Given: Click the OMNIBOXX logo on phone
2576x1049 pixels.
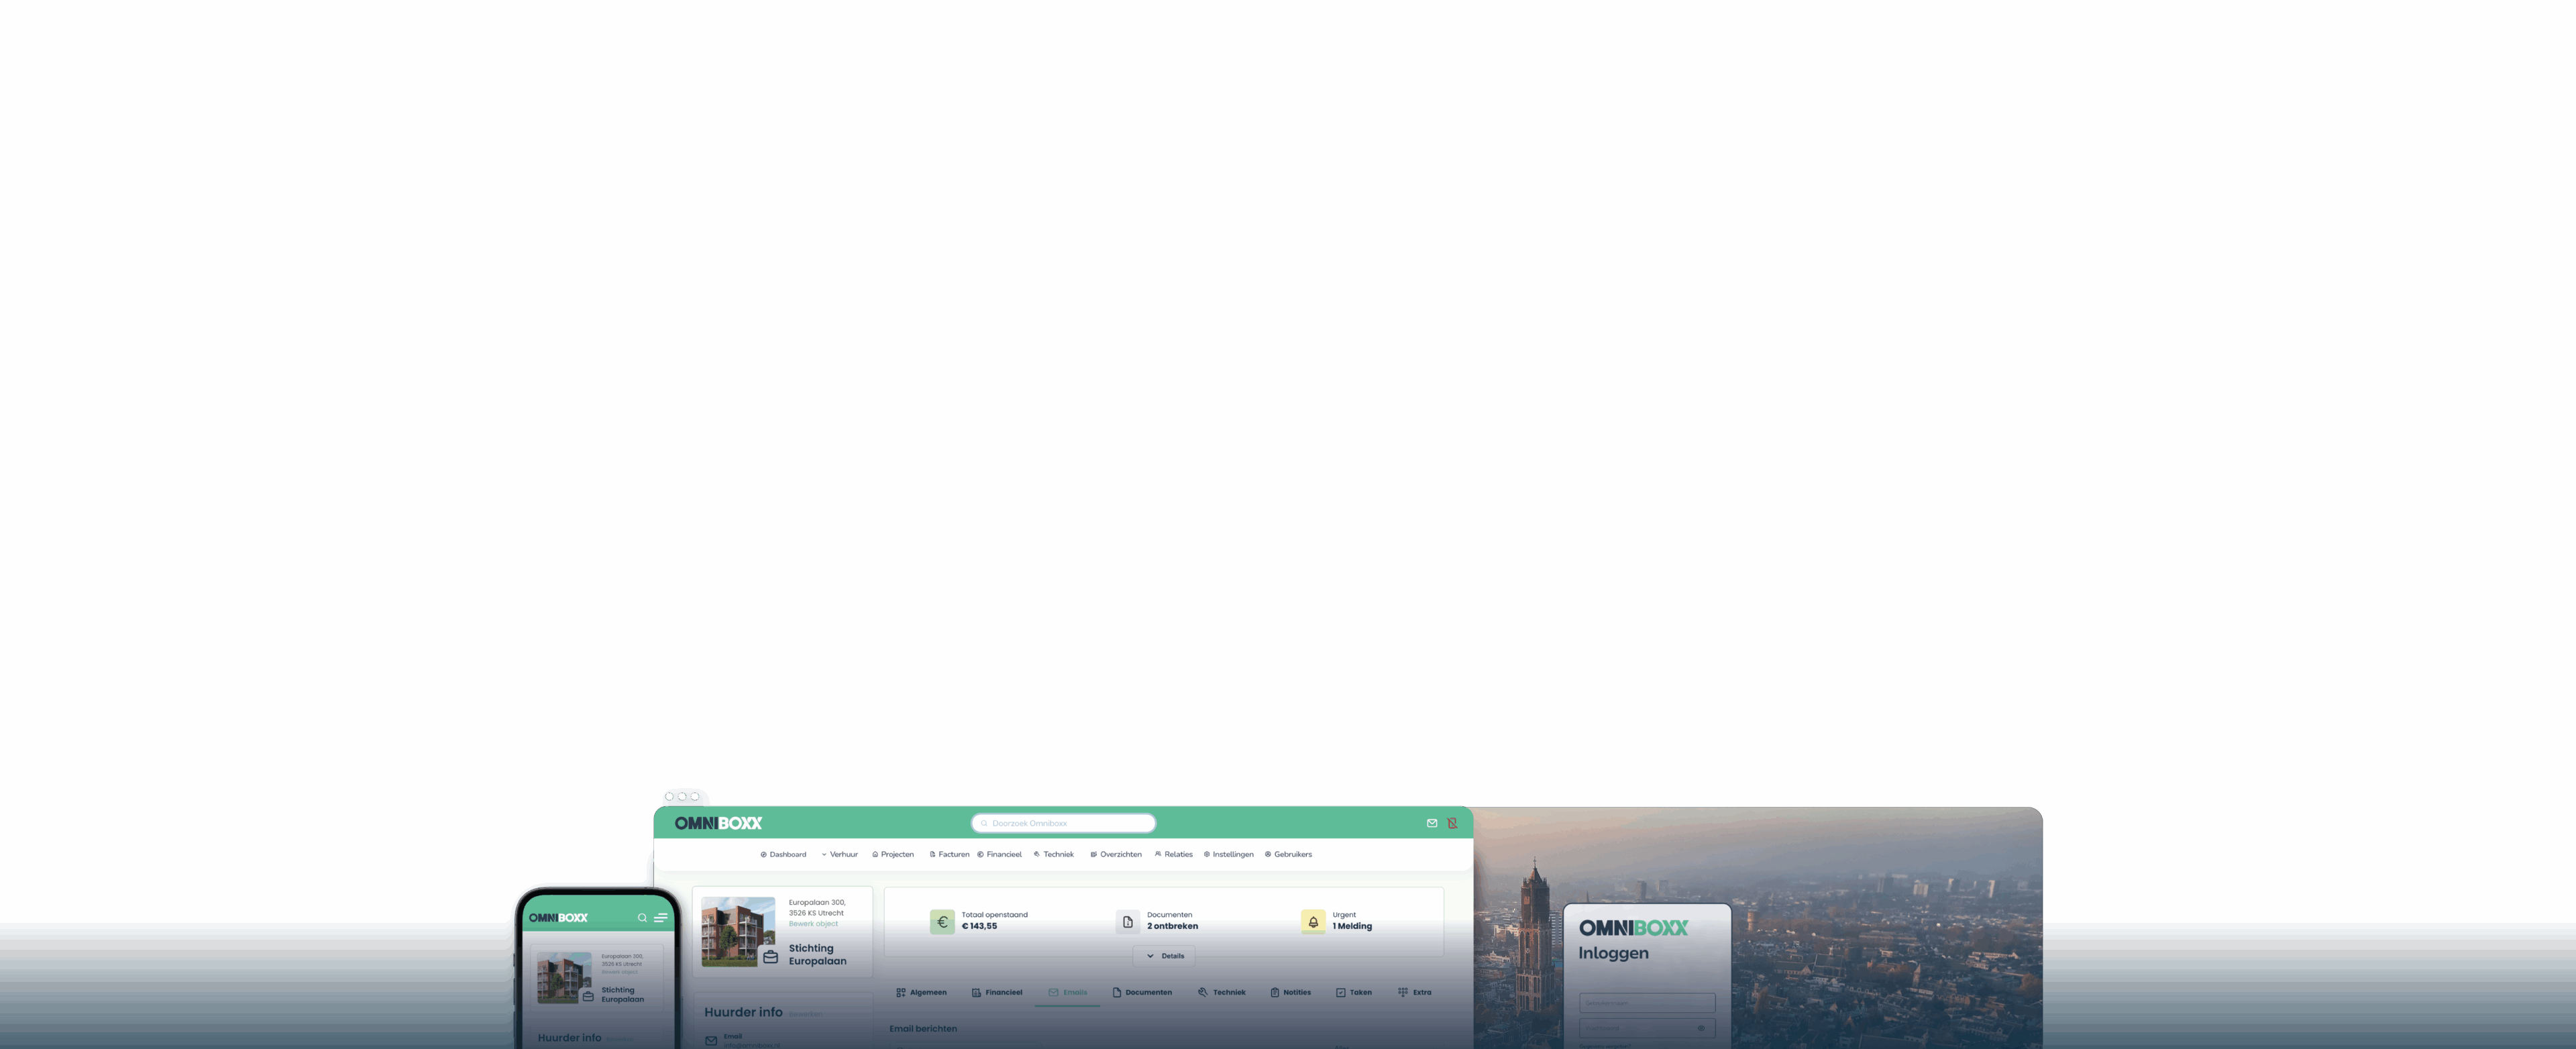Looking at the screenshot, I should (558, 917).
